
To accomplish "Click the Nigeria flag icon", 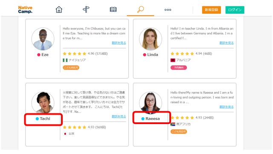I will 65,60.
